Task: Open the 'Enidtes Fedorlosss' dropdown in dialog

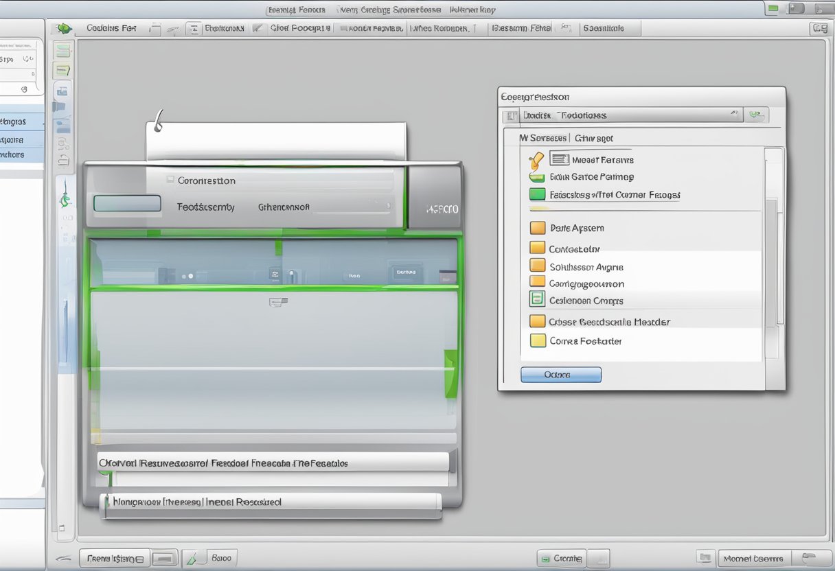Action: click(733, 115)
